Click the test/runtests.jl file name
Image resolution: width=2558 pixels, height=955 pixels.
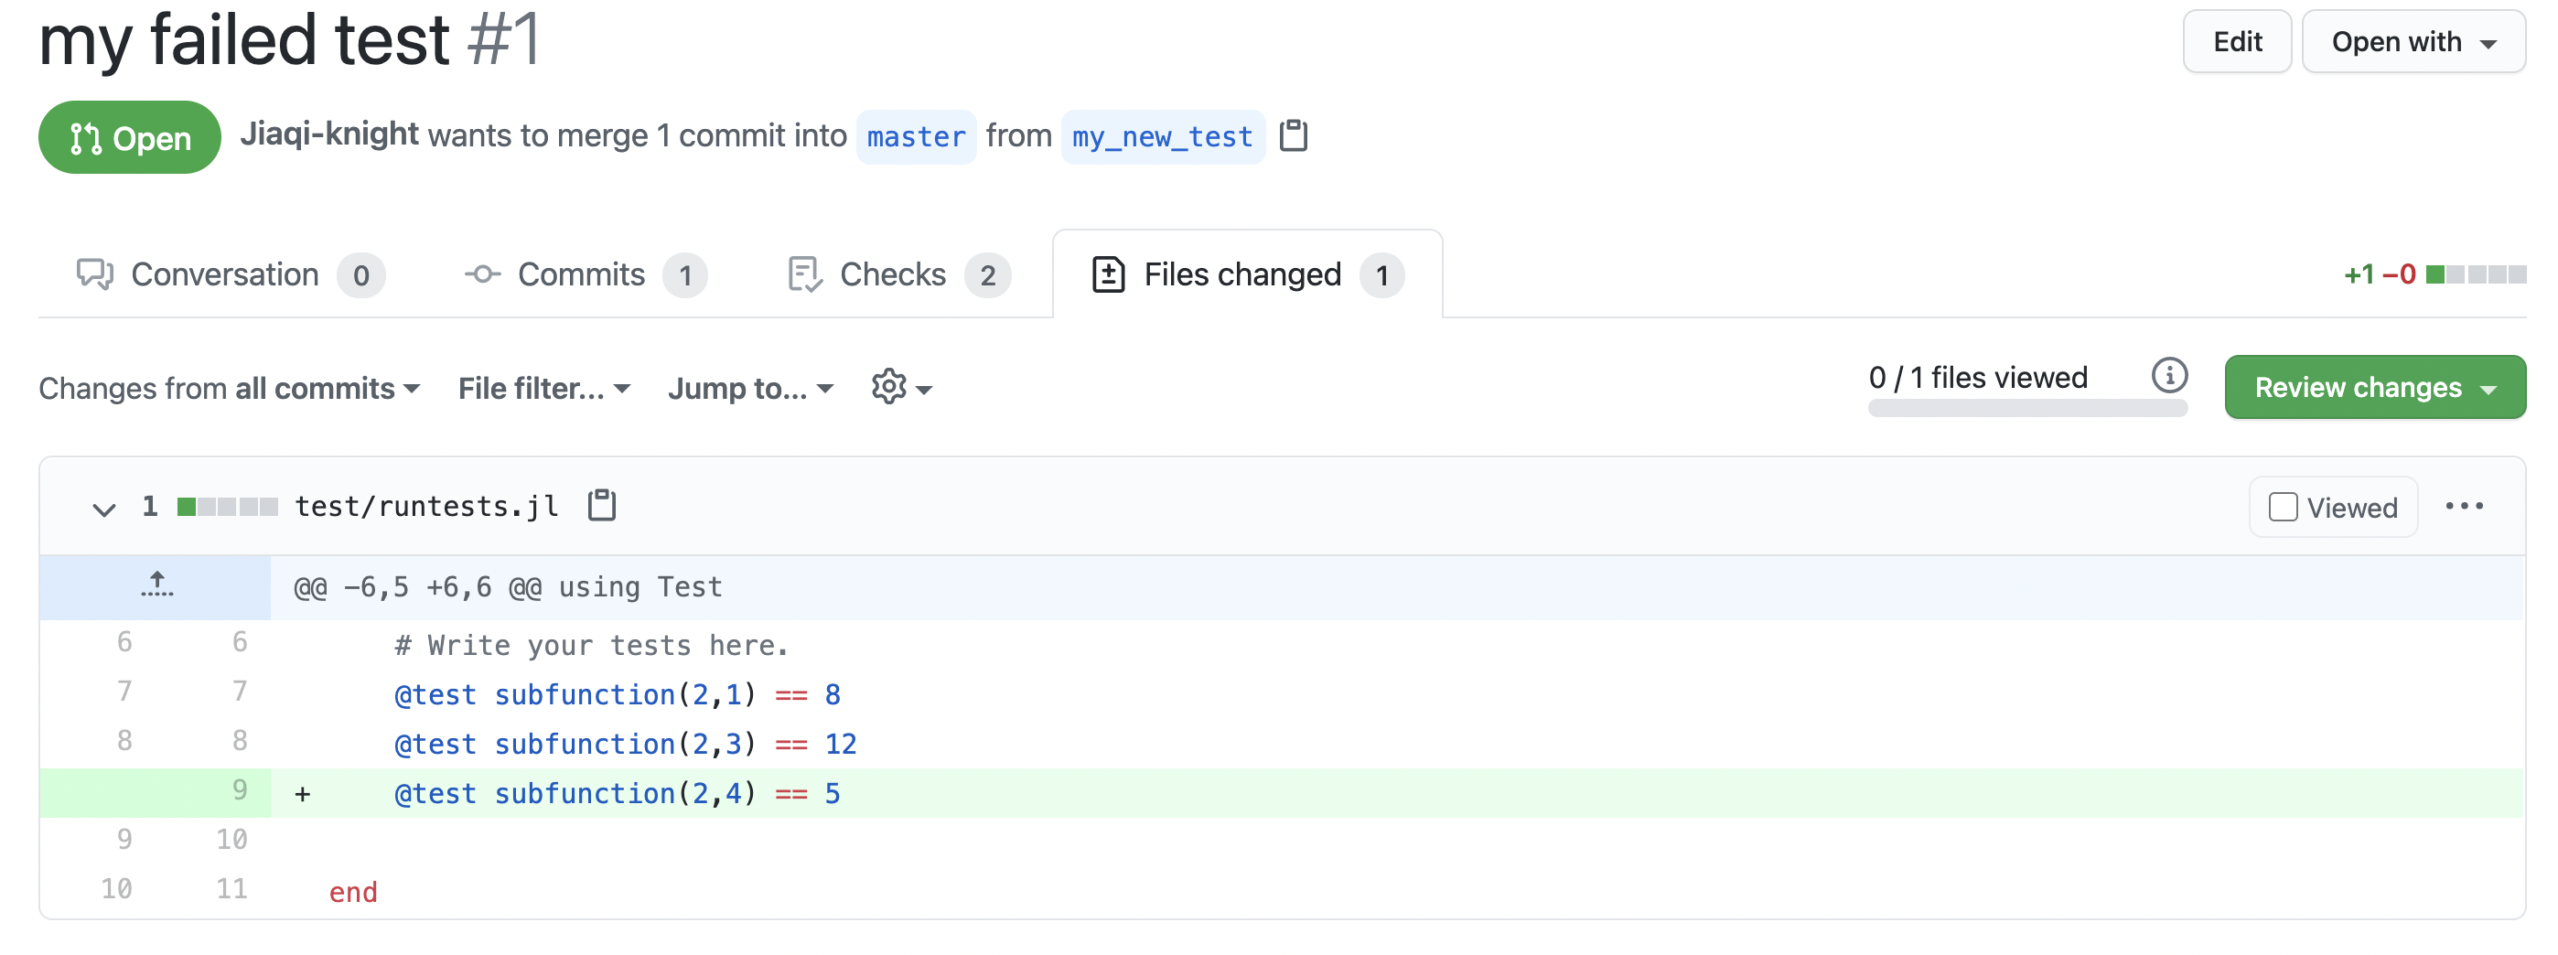coord(426,506)
